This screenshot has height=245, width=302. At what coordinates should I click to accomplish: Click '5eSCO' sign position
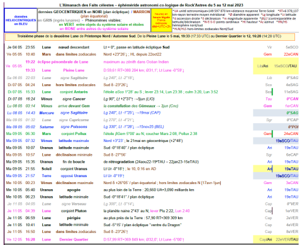pyautogui.click(x=292, y=47)
